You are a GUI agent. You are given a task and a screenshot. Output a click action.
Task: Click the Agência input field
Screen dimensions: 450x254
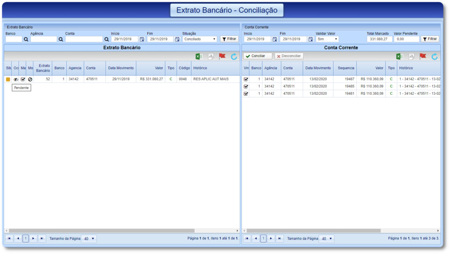pyautogui.click(x=44, y=39)
